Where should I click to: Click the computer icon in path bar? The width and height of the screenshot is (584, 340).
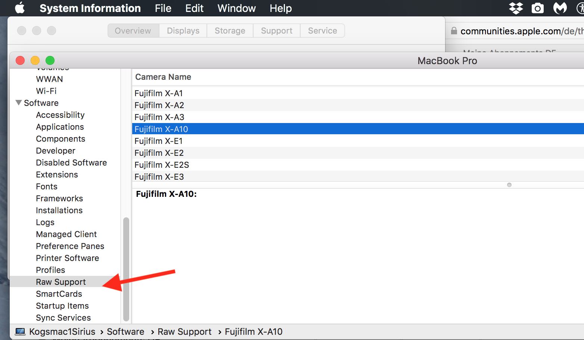20,332
